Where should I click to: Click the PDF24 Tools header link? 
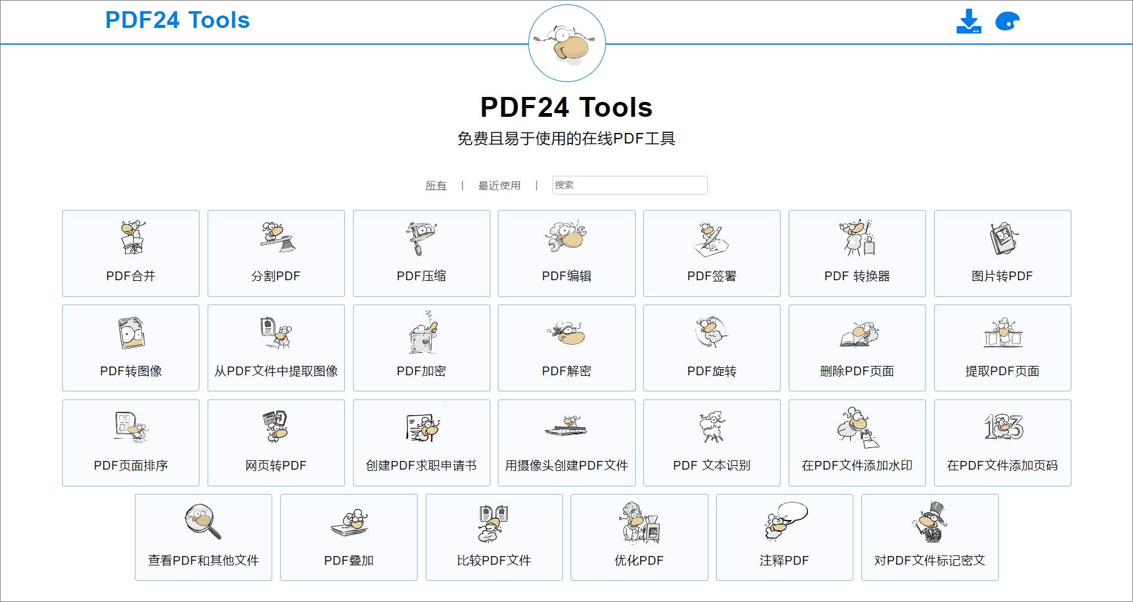tap(177, 20)
